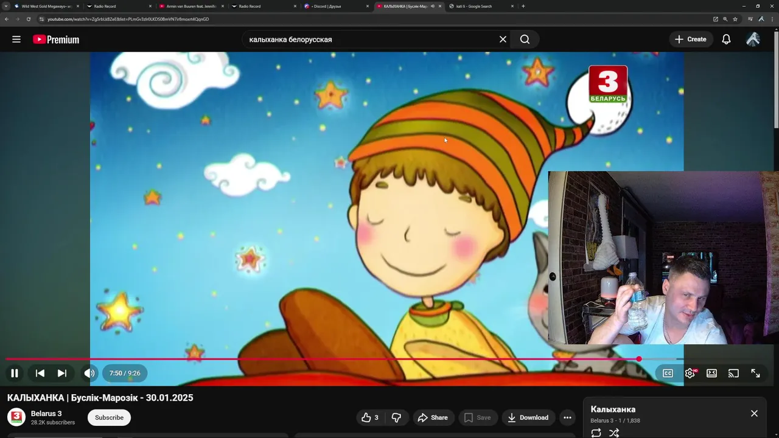This screenshot has width=779, height=438.
Task: Open YouTube notifications bell
Action: tap(726, 40)
